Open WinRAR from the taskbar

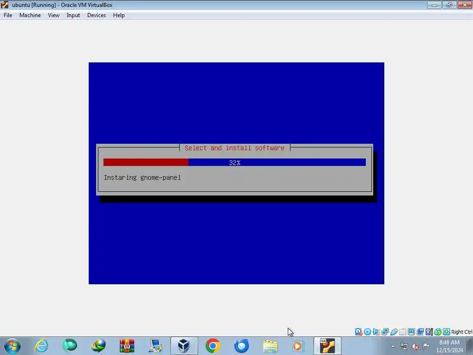[x=127, y=346]
